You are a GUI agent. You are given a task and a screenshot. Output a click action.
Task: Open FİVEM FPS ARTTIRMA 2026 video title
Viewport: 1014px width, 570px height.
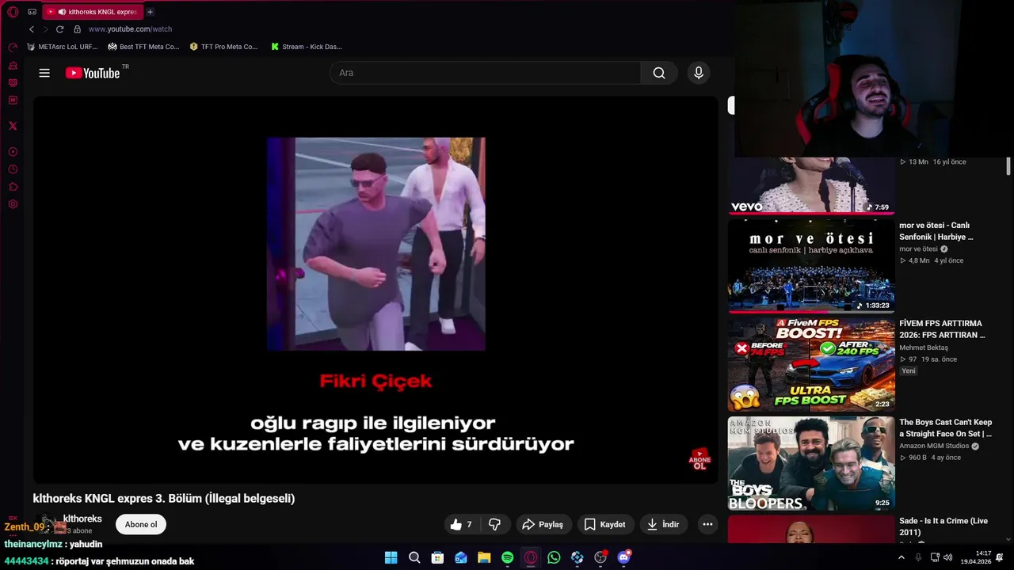point(942,329)
